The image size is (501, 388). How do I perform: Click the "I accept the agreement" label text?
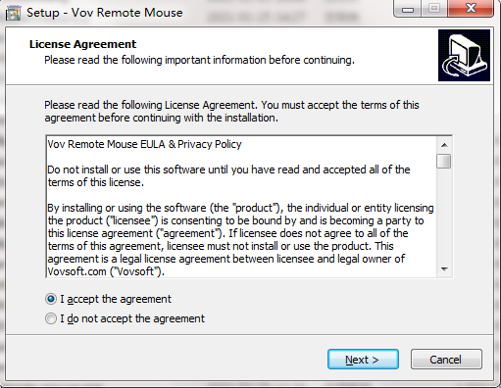[x=116, y=299]
